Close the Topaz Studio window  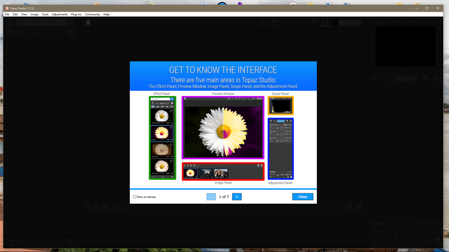click(437, 8)
